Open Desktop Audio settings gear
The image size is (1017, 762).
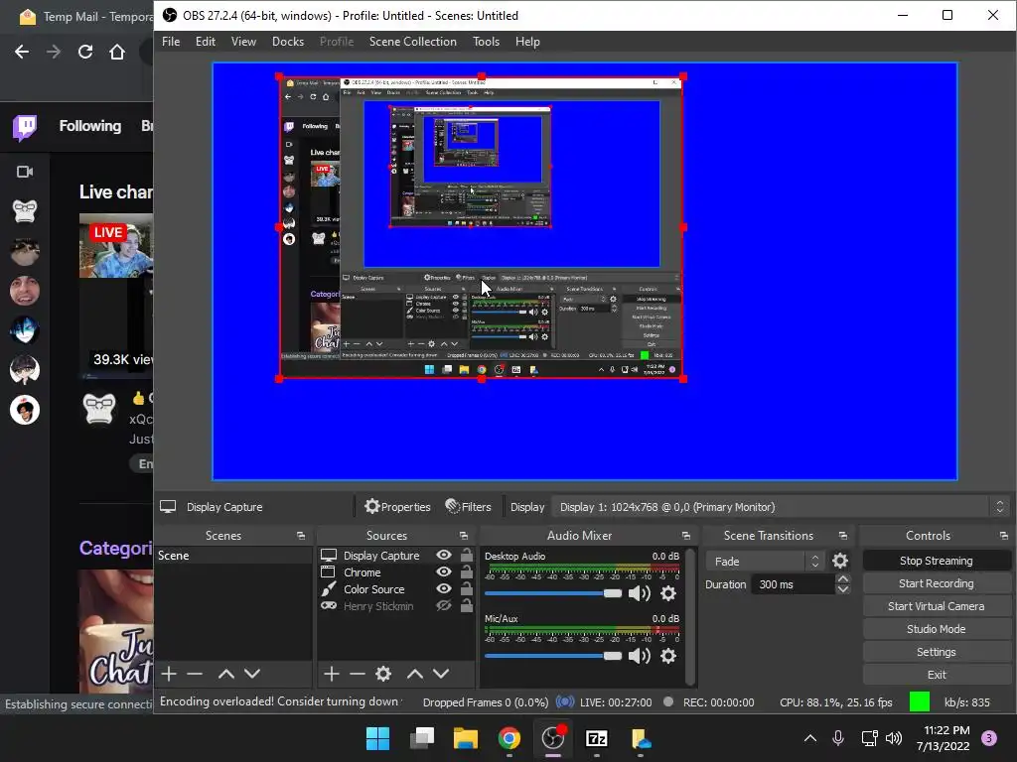(x=668, y=593)
